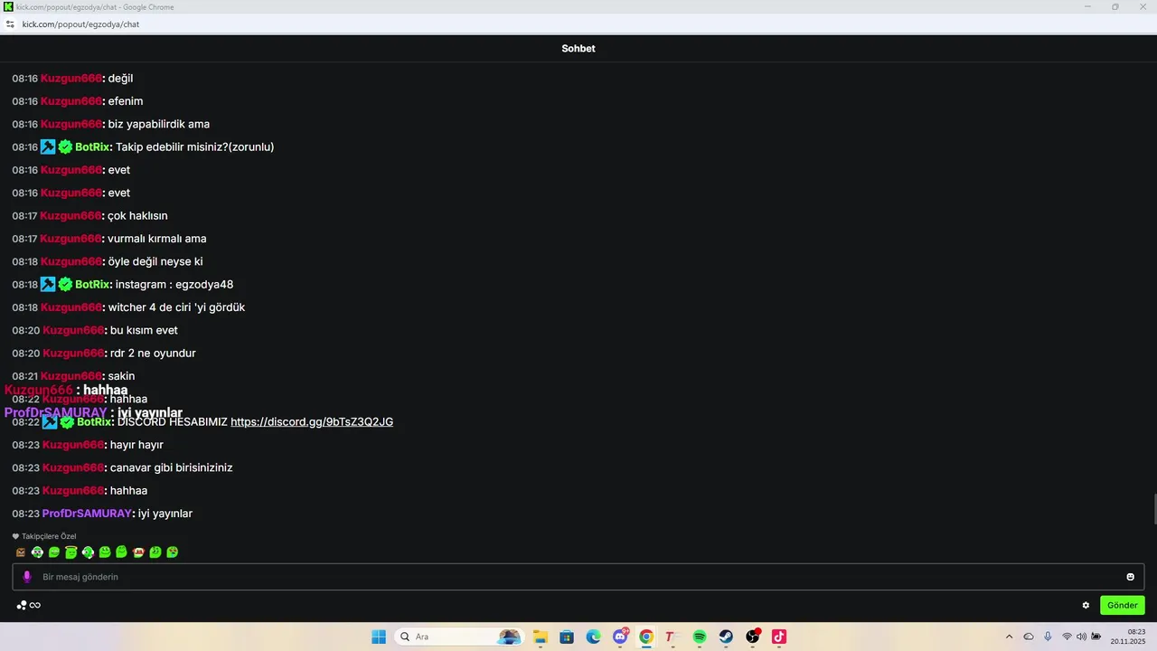The height and width of the screenshot is (651, 1157).
Task: Click BotRix username on instagram message
Action: click(x=92, y=284)
